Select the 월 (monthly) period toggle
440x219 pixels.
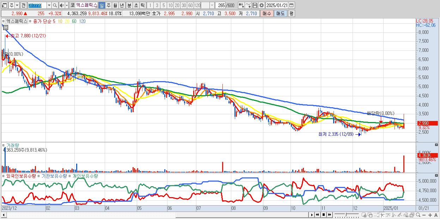(115, 5)
